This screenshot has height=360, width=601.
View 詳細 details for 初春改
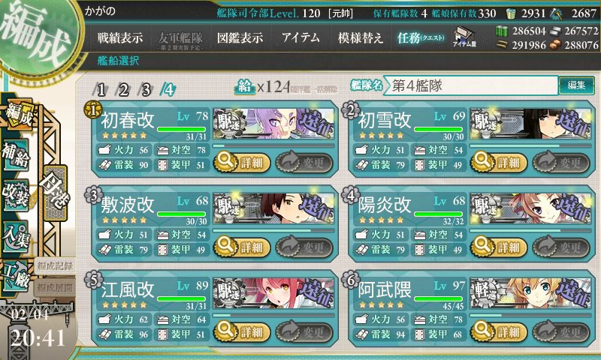tap(242, 162)
